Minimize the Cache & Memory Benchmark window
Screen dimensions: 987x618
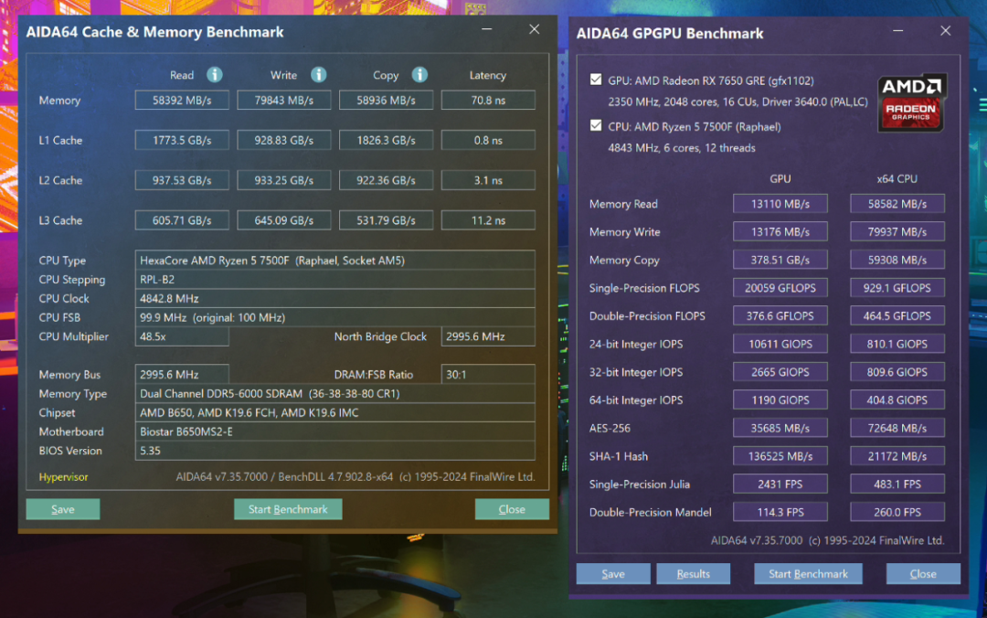[x=486, y=29]
